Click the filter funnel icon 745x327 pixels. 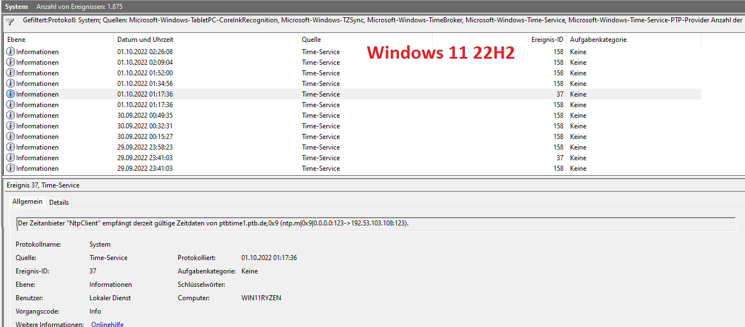pyautogui.click(x=10, y=22)
